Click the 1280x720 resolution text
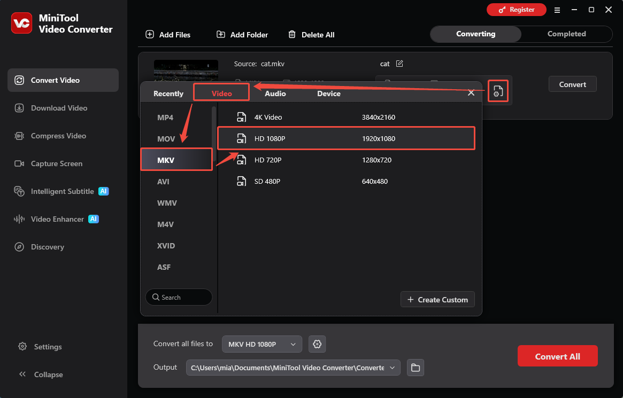 pos(376,160)
